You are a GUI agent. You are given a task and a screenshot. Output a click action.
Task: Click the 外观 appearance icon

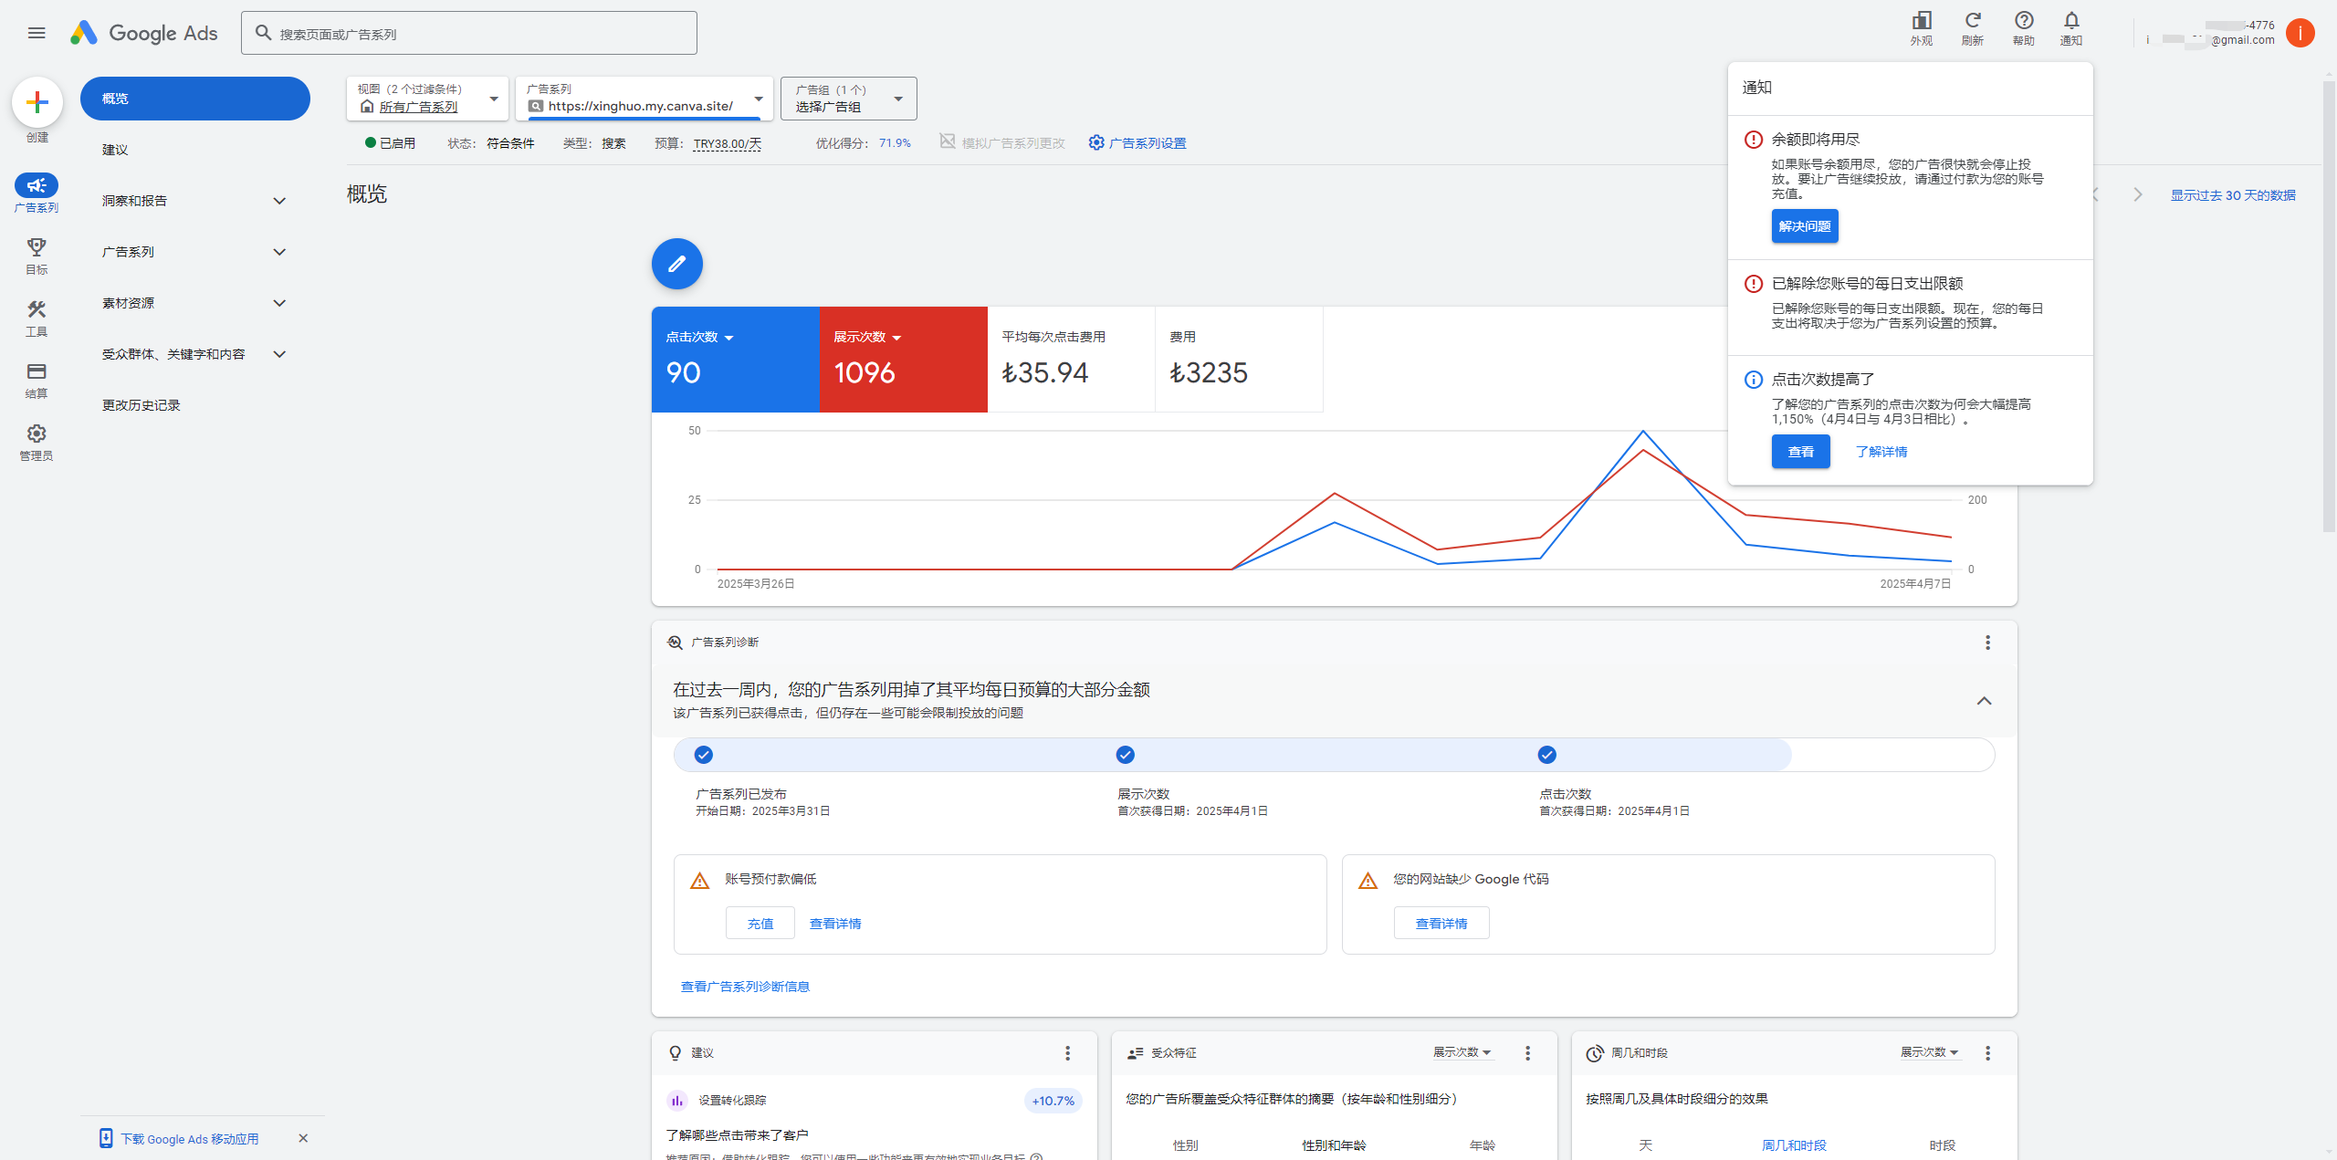coord(1922,21)
